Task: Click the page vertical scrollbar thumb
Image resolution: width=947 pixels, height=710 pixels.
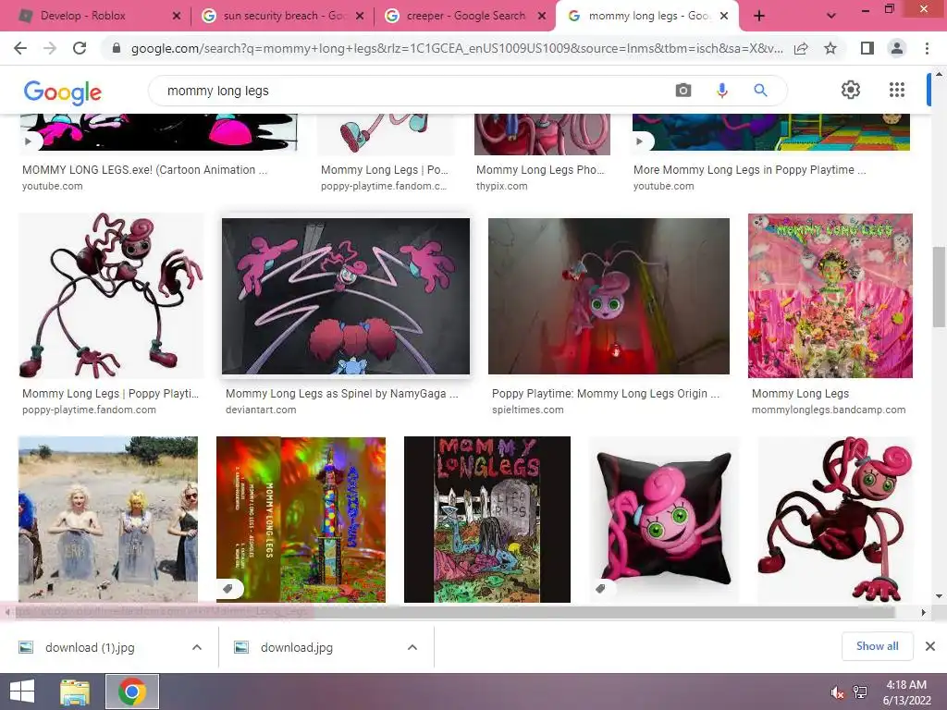Action: click(x=940, y=287)
